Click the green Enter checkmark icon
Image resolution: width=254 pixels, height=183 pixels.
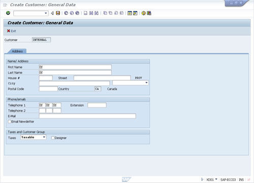pyautogui.click(x=8, y=13)
